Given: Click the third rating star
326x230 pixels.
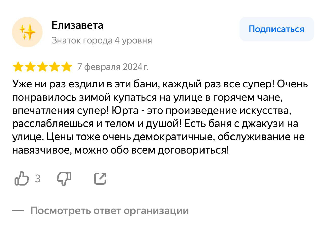Looking at the screenshot, I should click(42, 67).
